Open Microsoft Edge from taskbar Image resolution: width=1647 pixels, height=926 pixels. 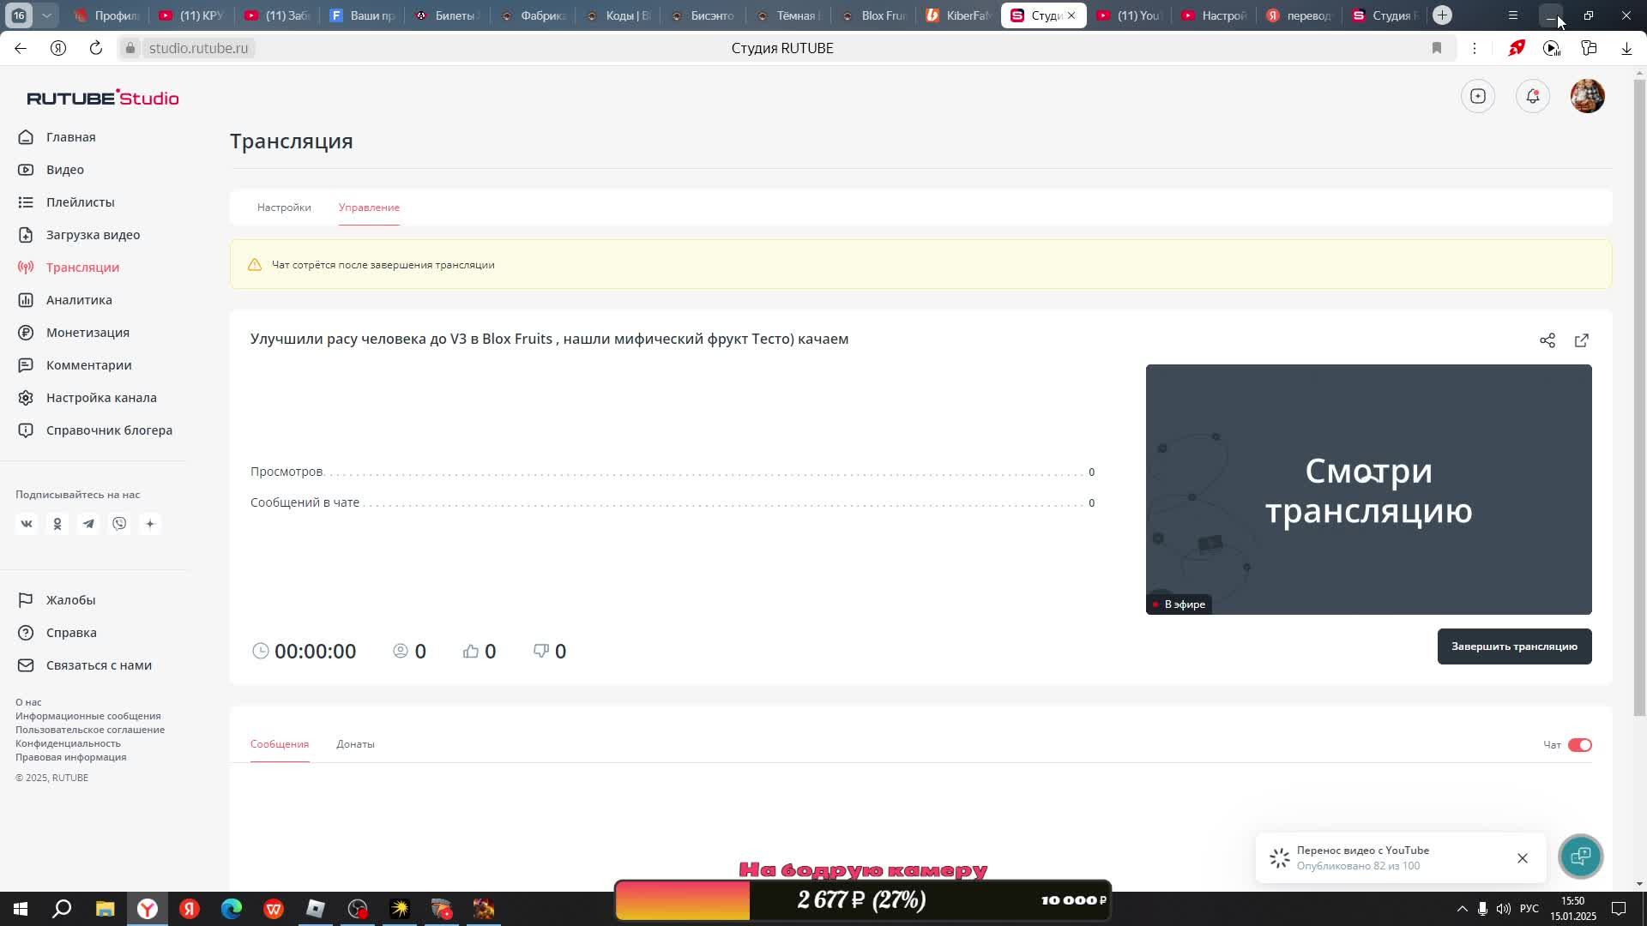coord(232,909)
